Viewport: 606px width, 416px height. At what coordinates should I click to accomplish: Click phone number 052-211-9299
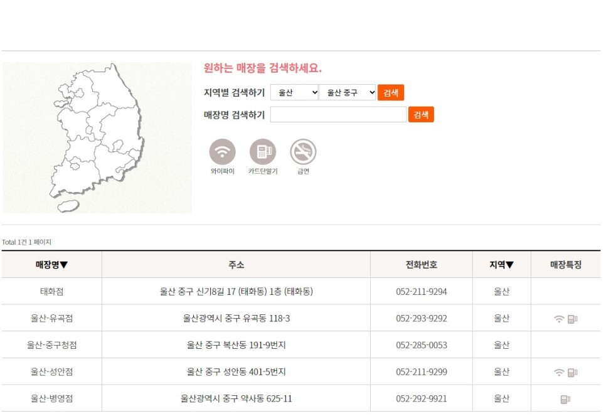coord(422,371)
